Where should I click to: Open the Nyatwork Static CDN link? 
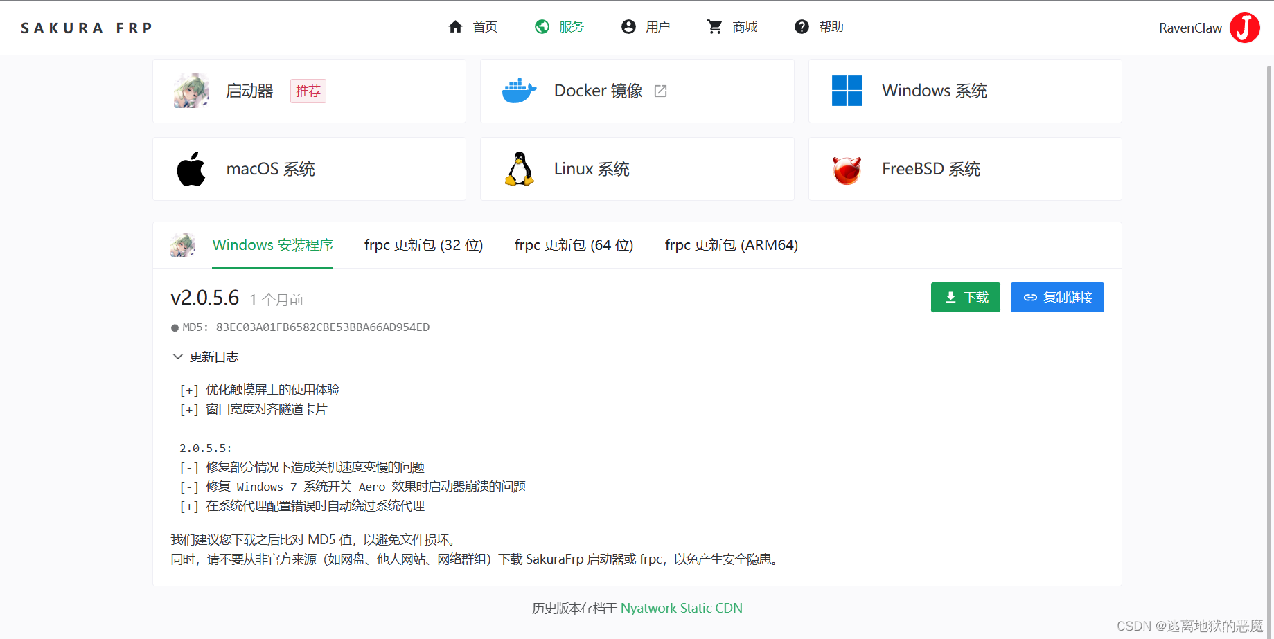(681, 608)
